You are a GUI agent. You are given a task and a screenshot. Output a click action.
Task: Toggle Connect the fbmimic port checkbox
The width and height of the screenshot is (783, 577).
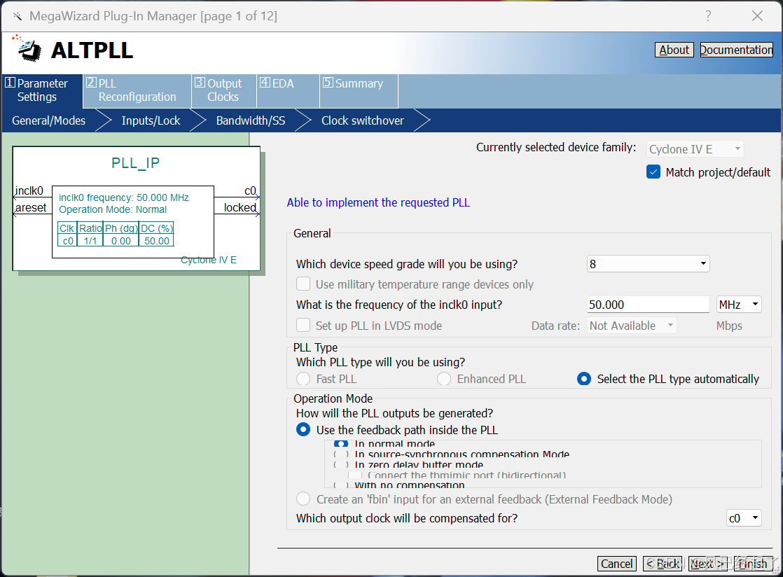coord(355,475)
